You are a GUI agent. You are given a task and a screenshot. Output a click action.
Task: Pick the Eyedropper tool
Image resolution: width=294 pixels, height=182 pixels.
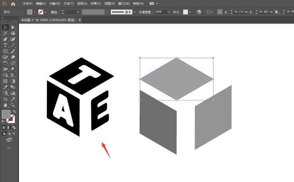click(5, 87)
